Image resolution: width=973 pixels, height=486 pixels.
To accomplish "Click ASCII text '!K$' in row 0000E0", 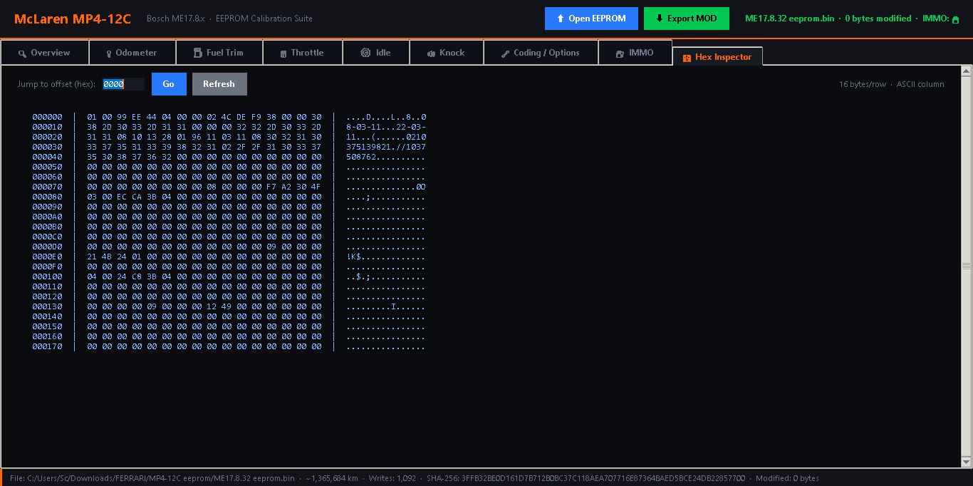I will [x=353, y=257].
